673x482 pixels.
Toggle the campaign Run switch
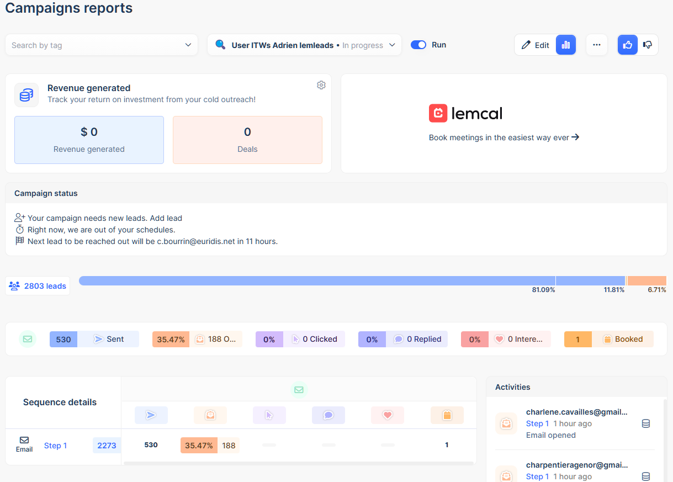click(418, 45)
